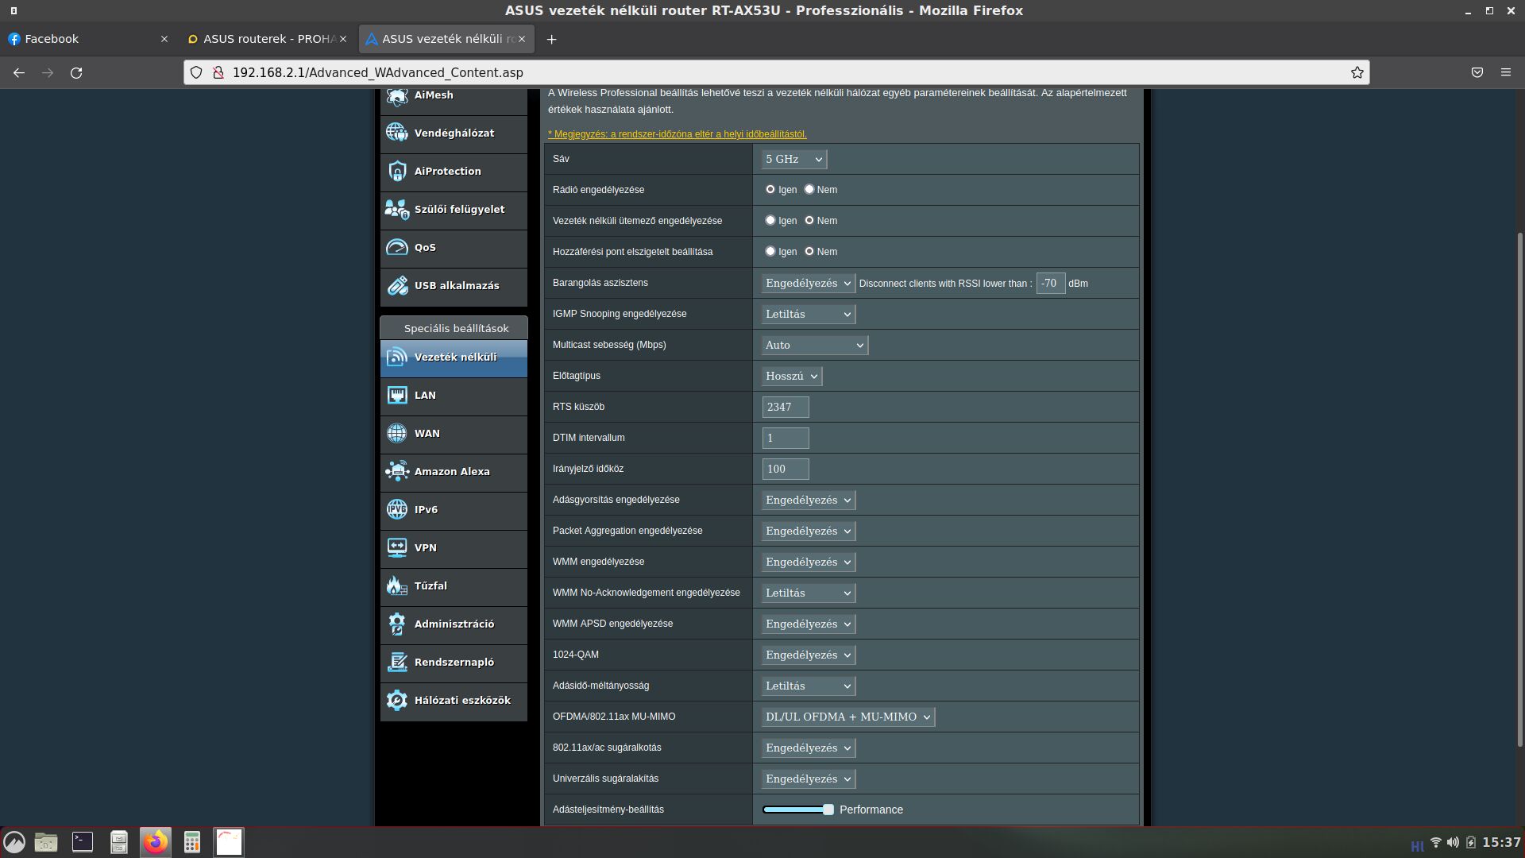Open the VPN monitor icon

click(x=397, y=547)
